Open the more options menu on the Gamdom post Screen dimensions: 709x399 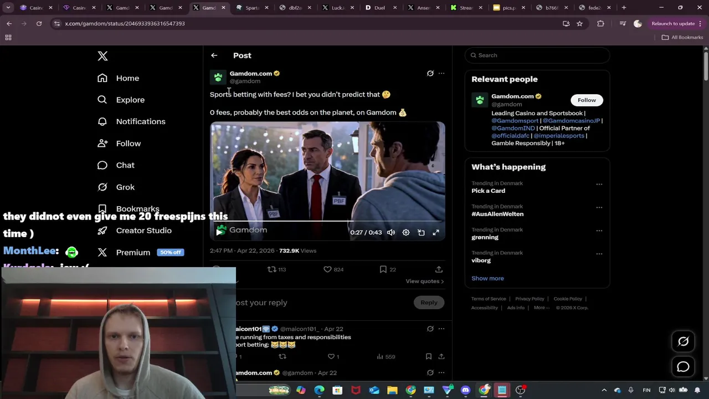[x=441, y=73]
